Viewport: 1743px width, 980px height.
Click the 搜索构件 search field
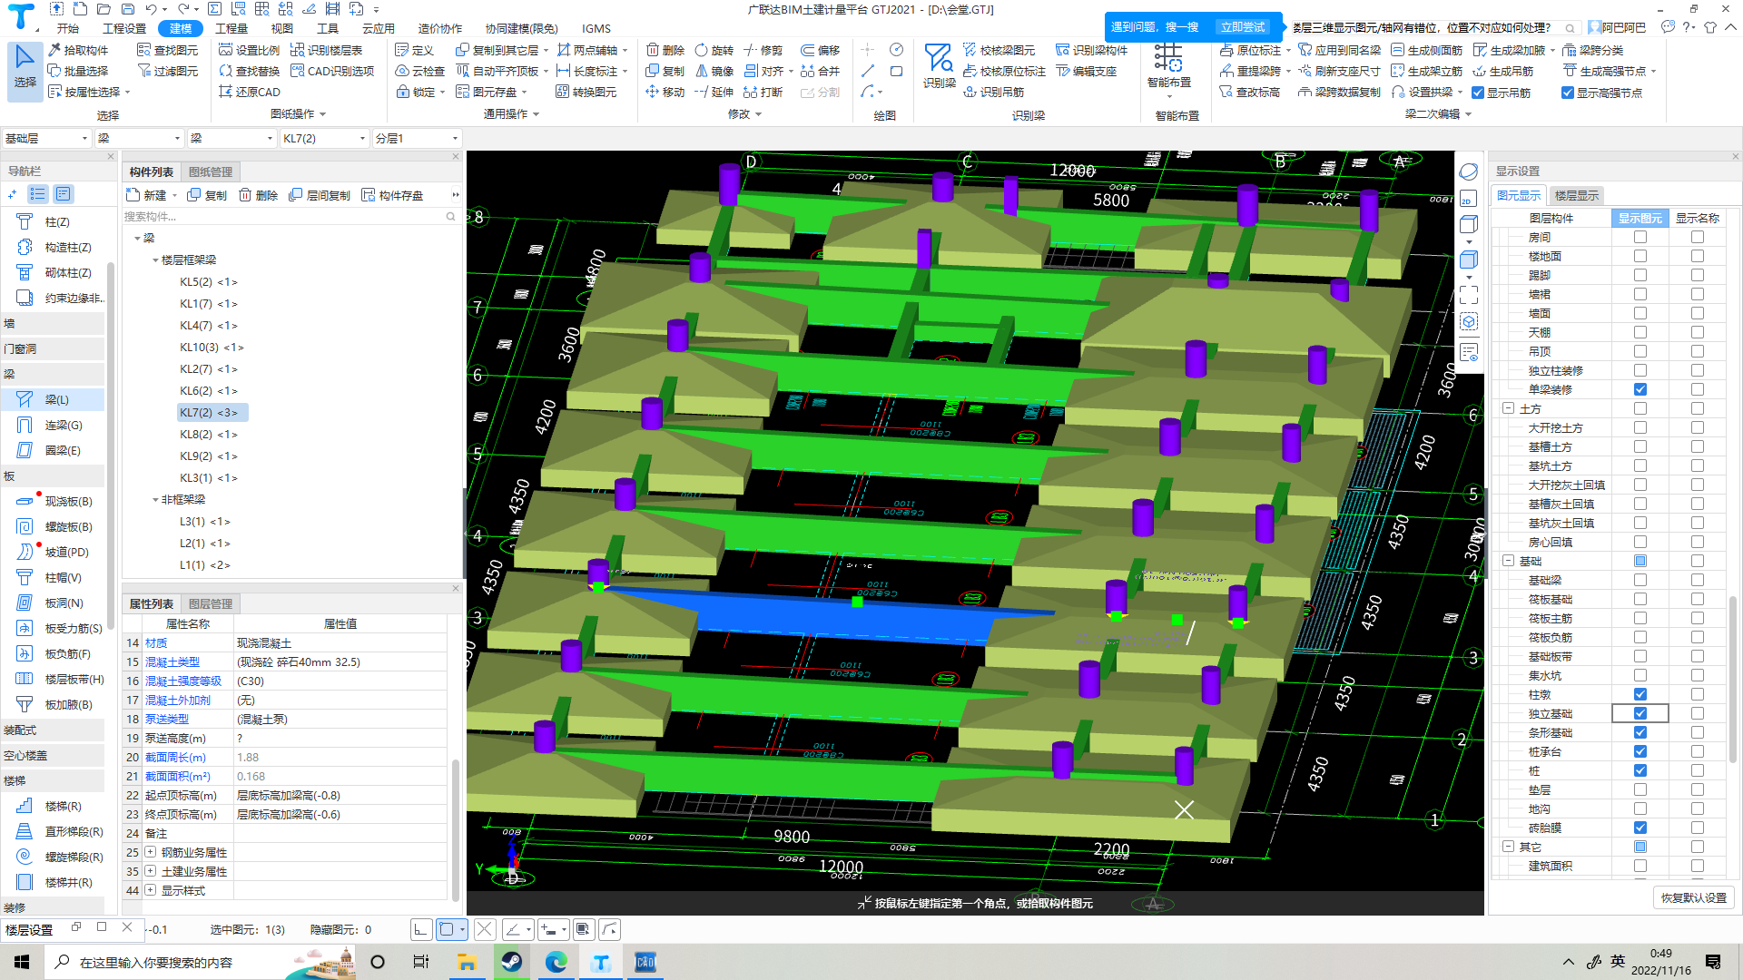coord(290,216)
